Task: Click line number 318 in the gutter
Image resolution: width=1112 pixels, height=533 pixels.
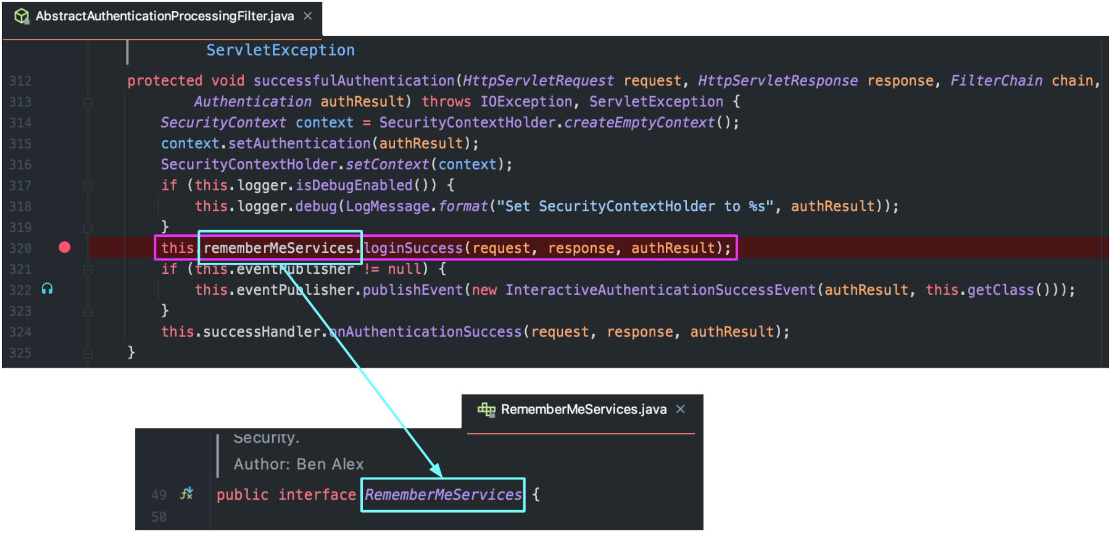Action: point(20,207)
